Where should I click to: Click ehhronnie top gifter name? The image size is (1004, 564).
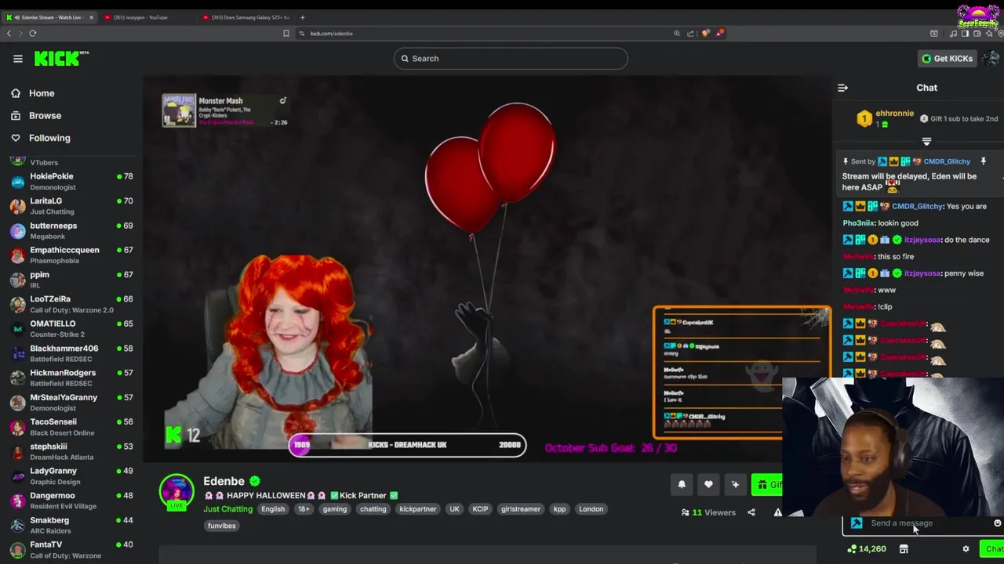(894, 114)
